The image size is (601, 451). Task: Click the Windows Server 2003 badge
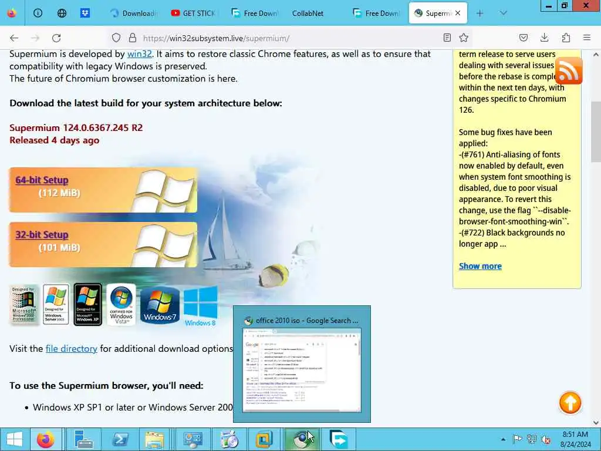[56, 305]
